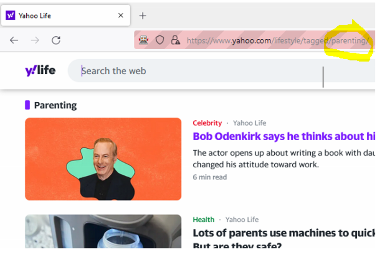Click the y!life logo

(x=40, y=71)
